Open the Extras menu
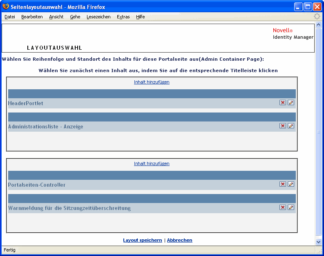The height and width of the screenshot is (256, 324). click(123, 17)
